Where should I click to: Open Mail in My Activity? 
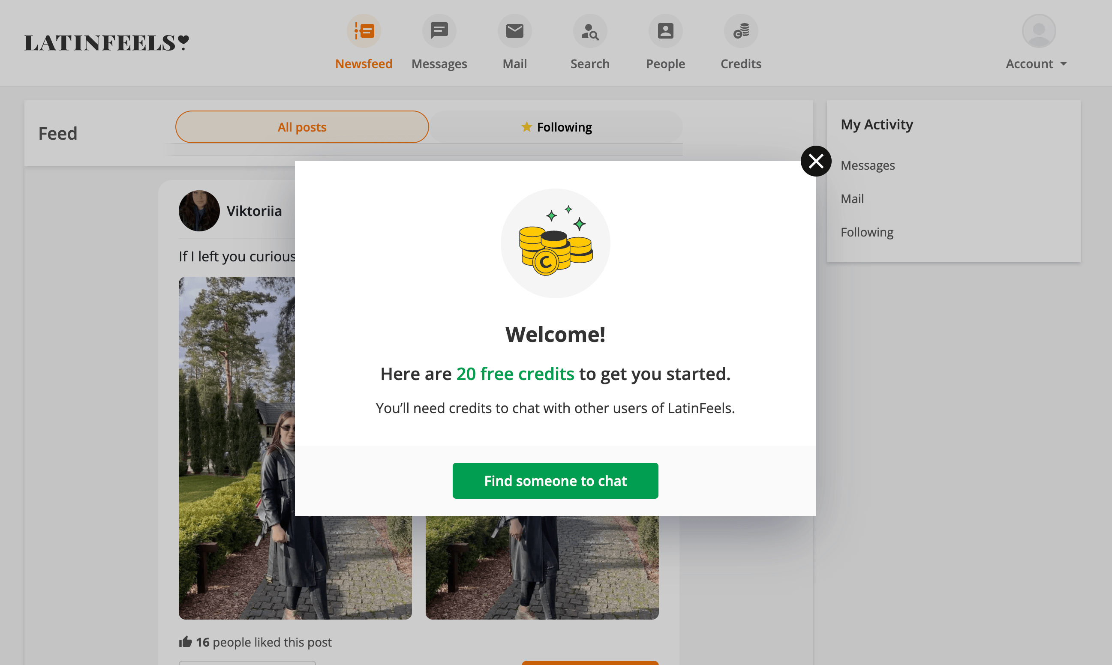pos(852,198)
